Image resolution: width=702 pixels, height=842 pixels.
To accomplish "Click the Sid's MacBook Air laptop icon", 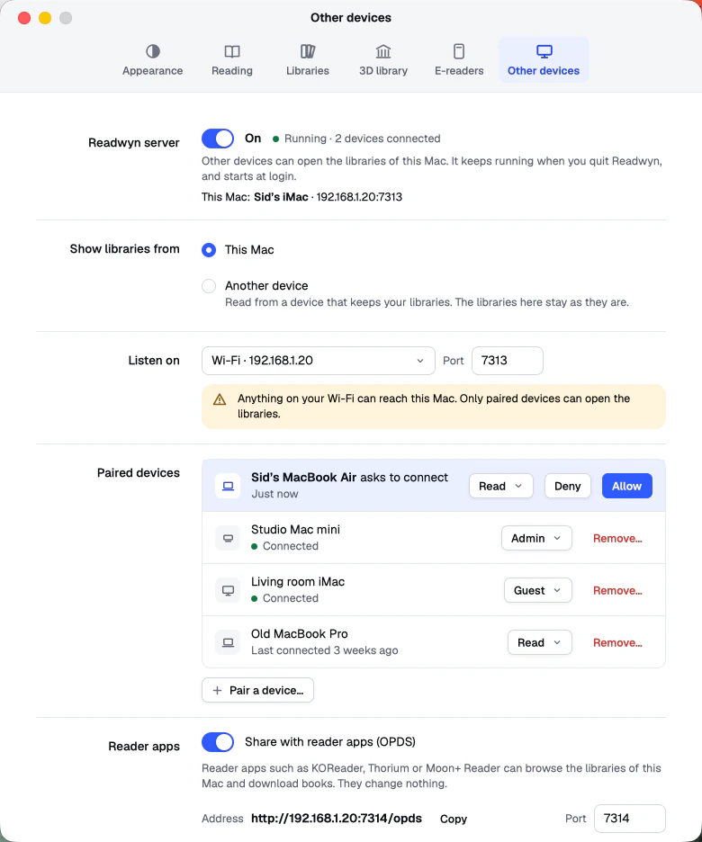I will pyautogui.click(x=228, y=486).
